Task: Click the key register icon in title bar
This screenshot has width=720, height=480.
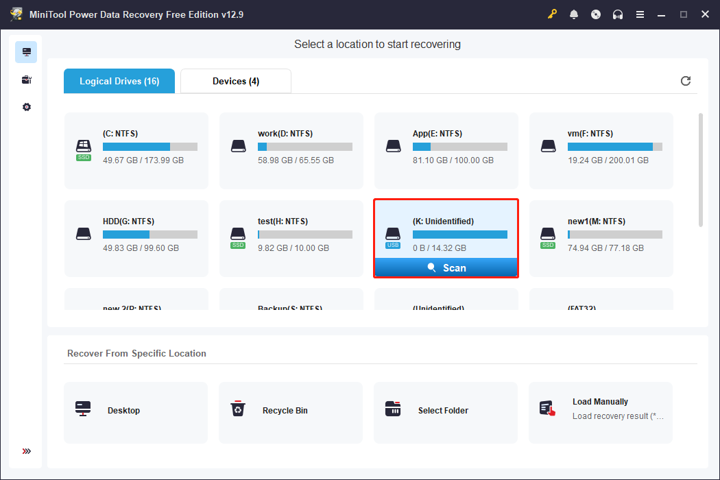Action: point(552,14)
